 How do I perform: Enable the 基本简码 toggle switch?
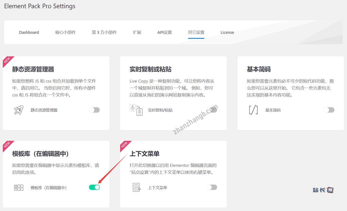point(329,110)
